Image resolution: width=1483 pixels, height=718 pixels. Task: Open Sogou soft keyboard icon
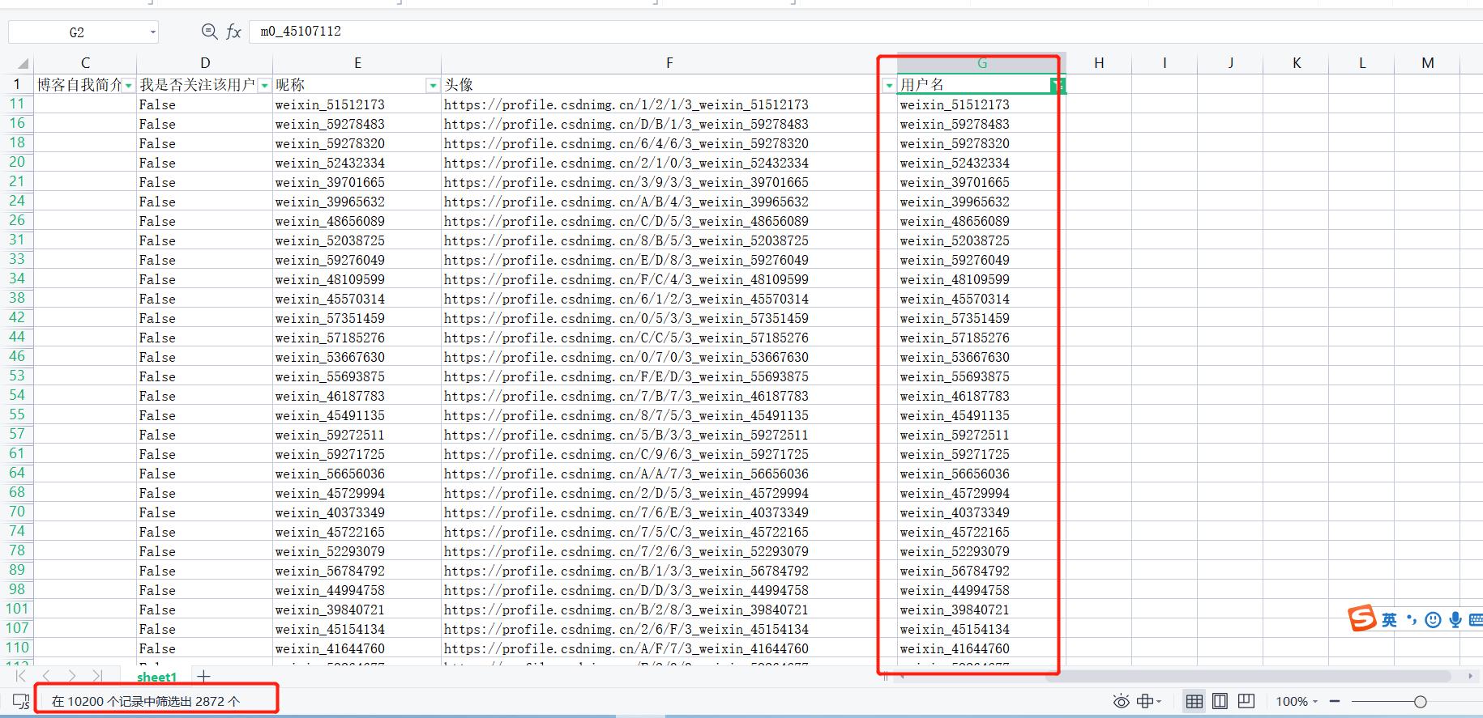click(1476, 620)
